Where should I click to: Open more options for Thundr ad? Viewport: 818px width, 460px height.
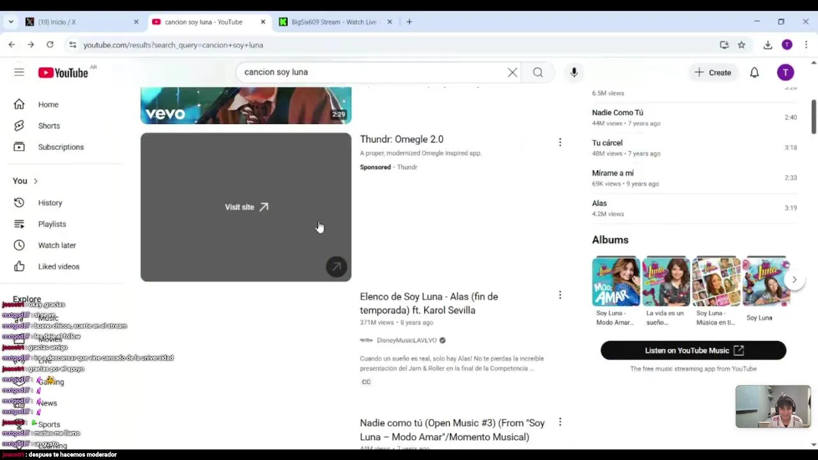560,142
